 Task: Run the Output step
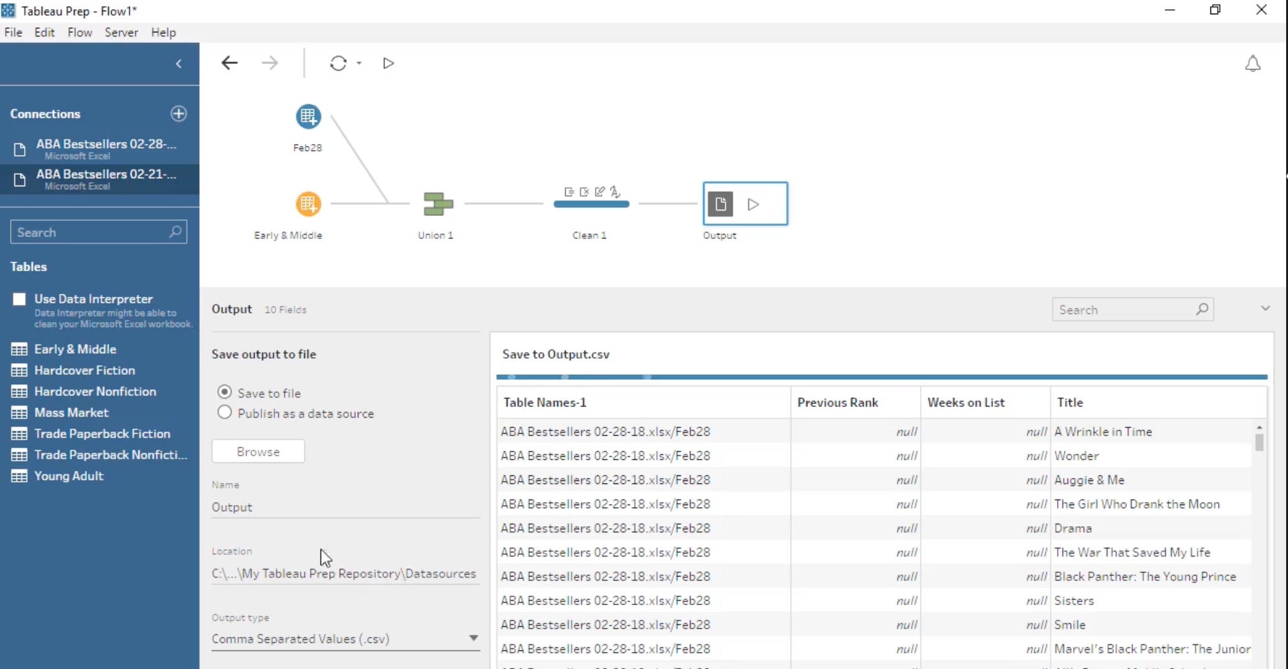pyautogui.click(x=753, y=204)
